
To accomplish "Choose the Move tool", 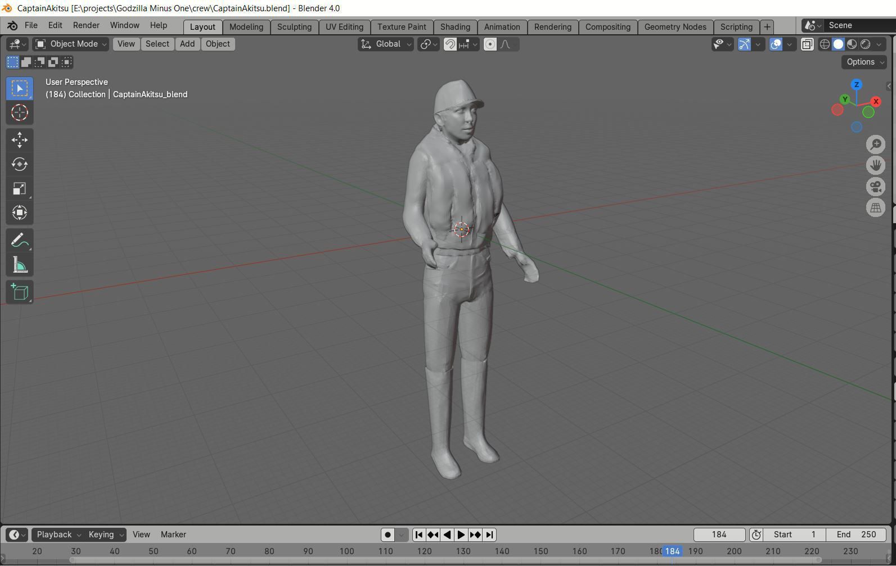I will click(20, 140).
